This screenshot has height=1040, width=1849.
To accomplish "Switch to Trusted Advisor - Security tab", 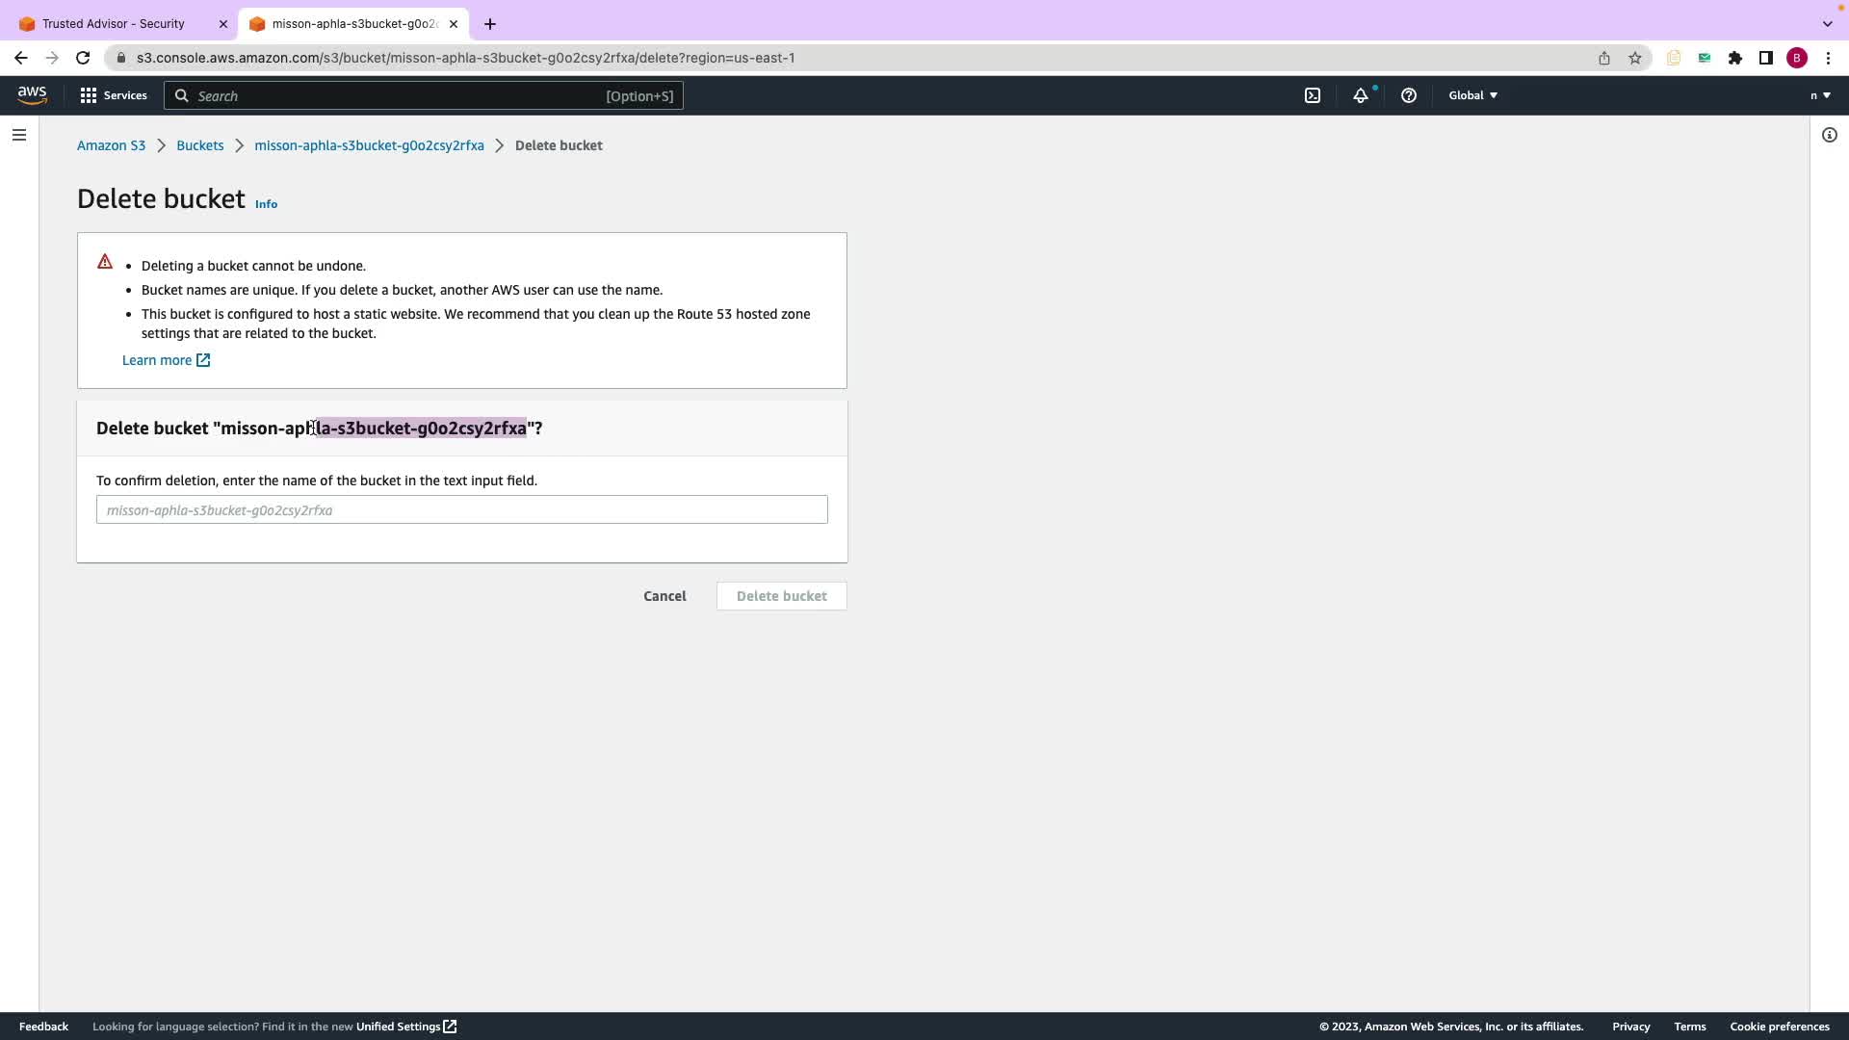I will 114,23.
